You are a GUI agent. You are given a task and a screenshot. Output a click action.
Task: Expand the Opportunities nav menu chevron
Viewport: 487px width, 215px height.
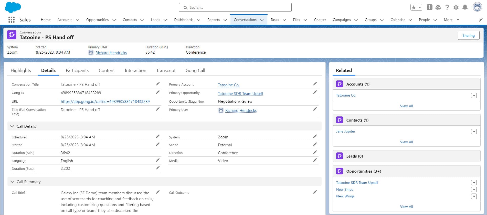pyautogui.click(x=114, y=20)
